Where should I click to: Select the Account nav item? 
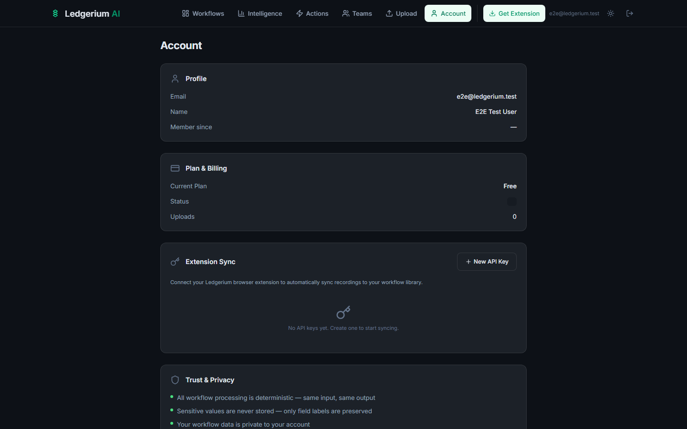tap(448, 13)
